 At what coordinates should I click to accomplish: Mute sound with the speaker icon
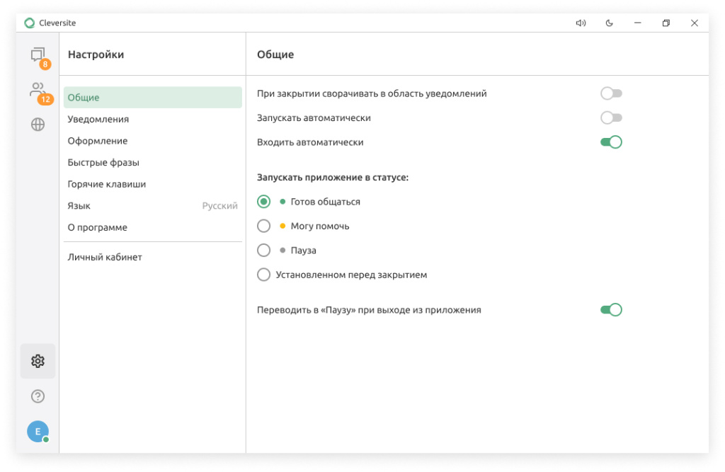[581, 23]
